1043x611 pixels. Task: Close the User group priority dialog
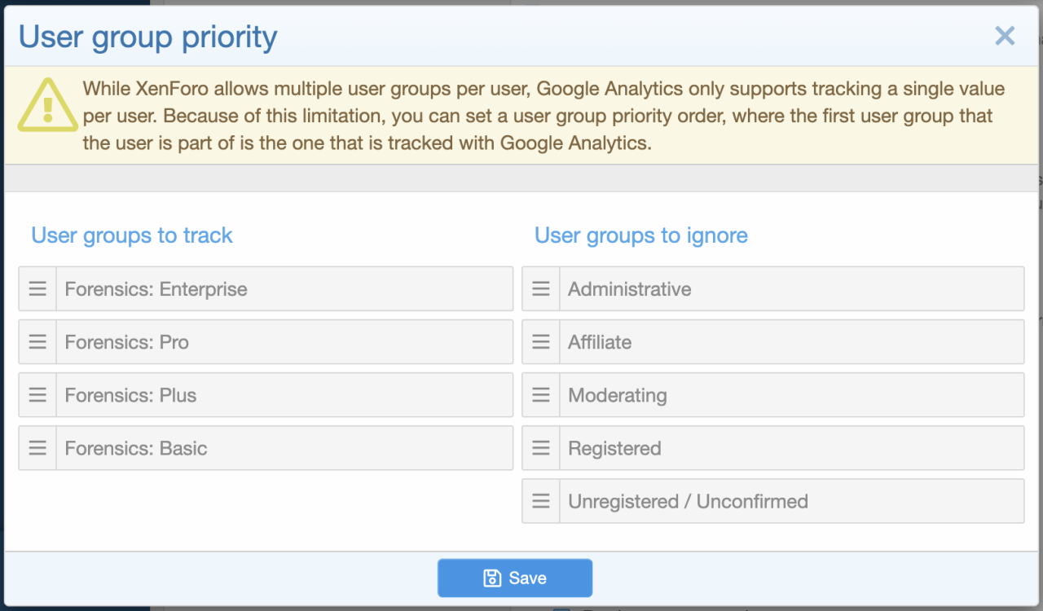pos(1005,36)
